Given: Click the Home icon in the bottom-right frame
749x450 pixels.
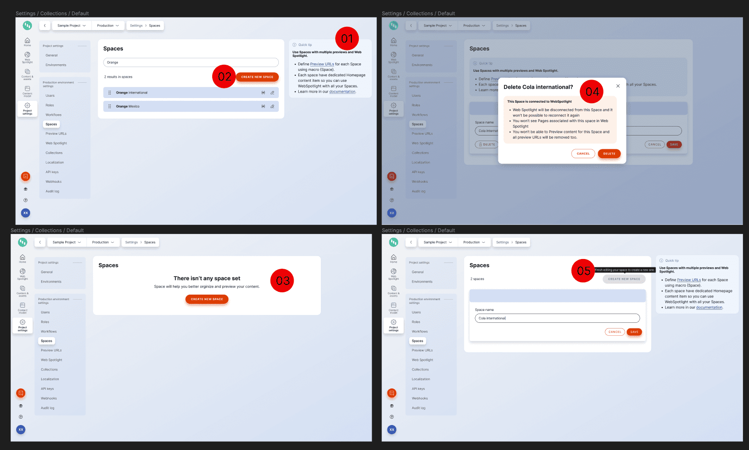Looking at the screenshot, I should click(x=393, y=259).
